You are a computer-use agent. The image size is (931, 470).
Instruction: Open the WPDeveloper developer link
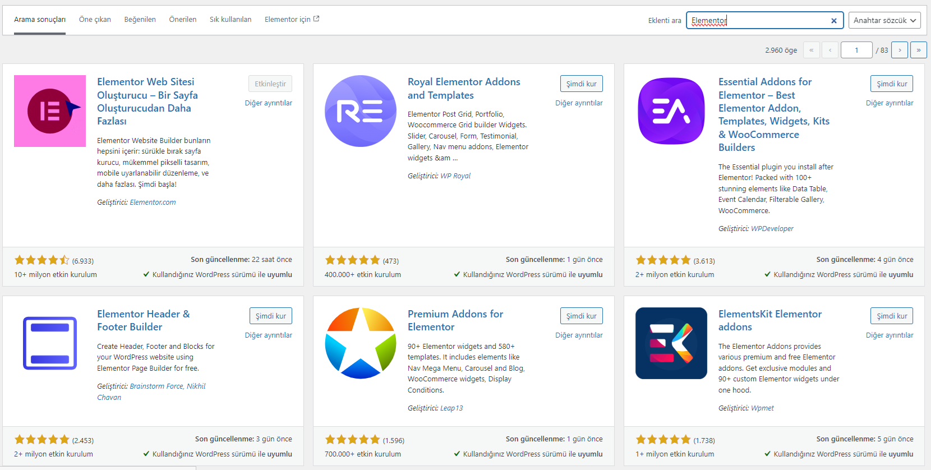[772, 229]
